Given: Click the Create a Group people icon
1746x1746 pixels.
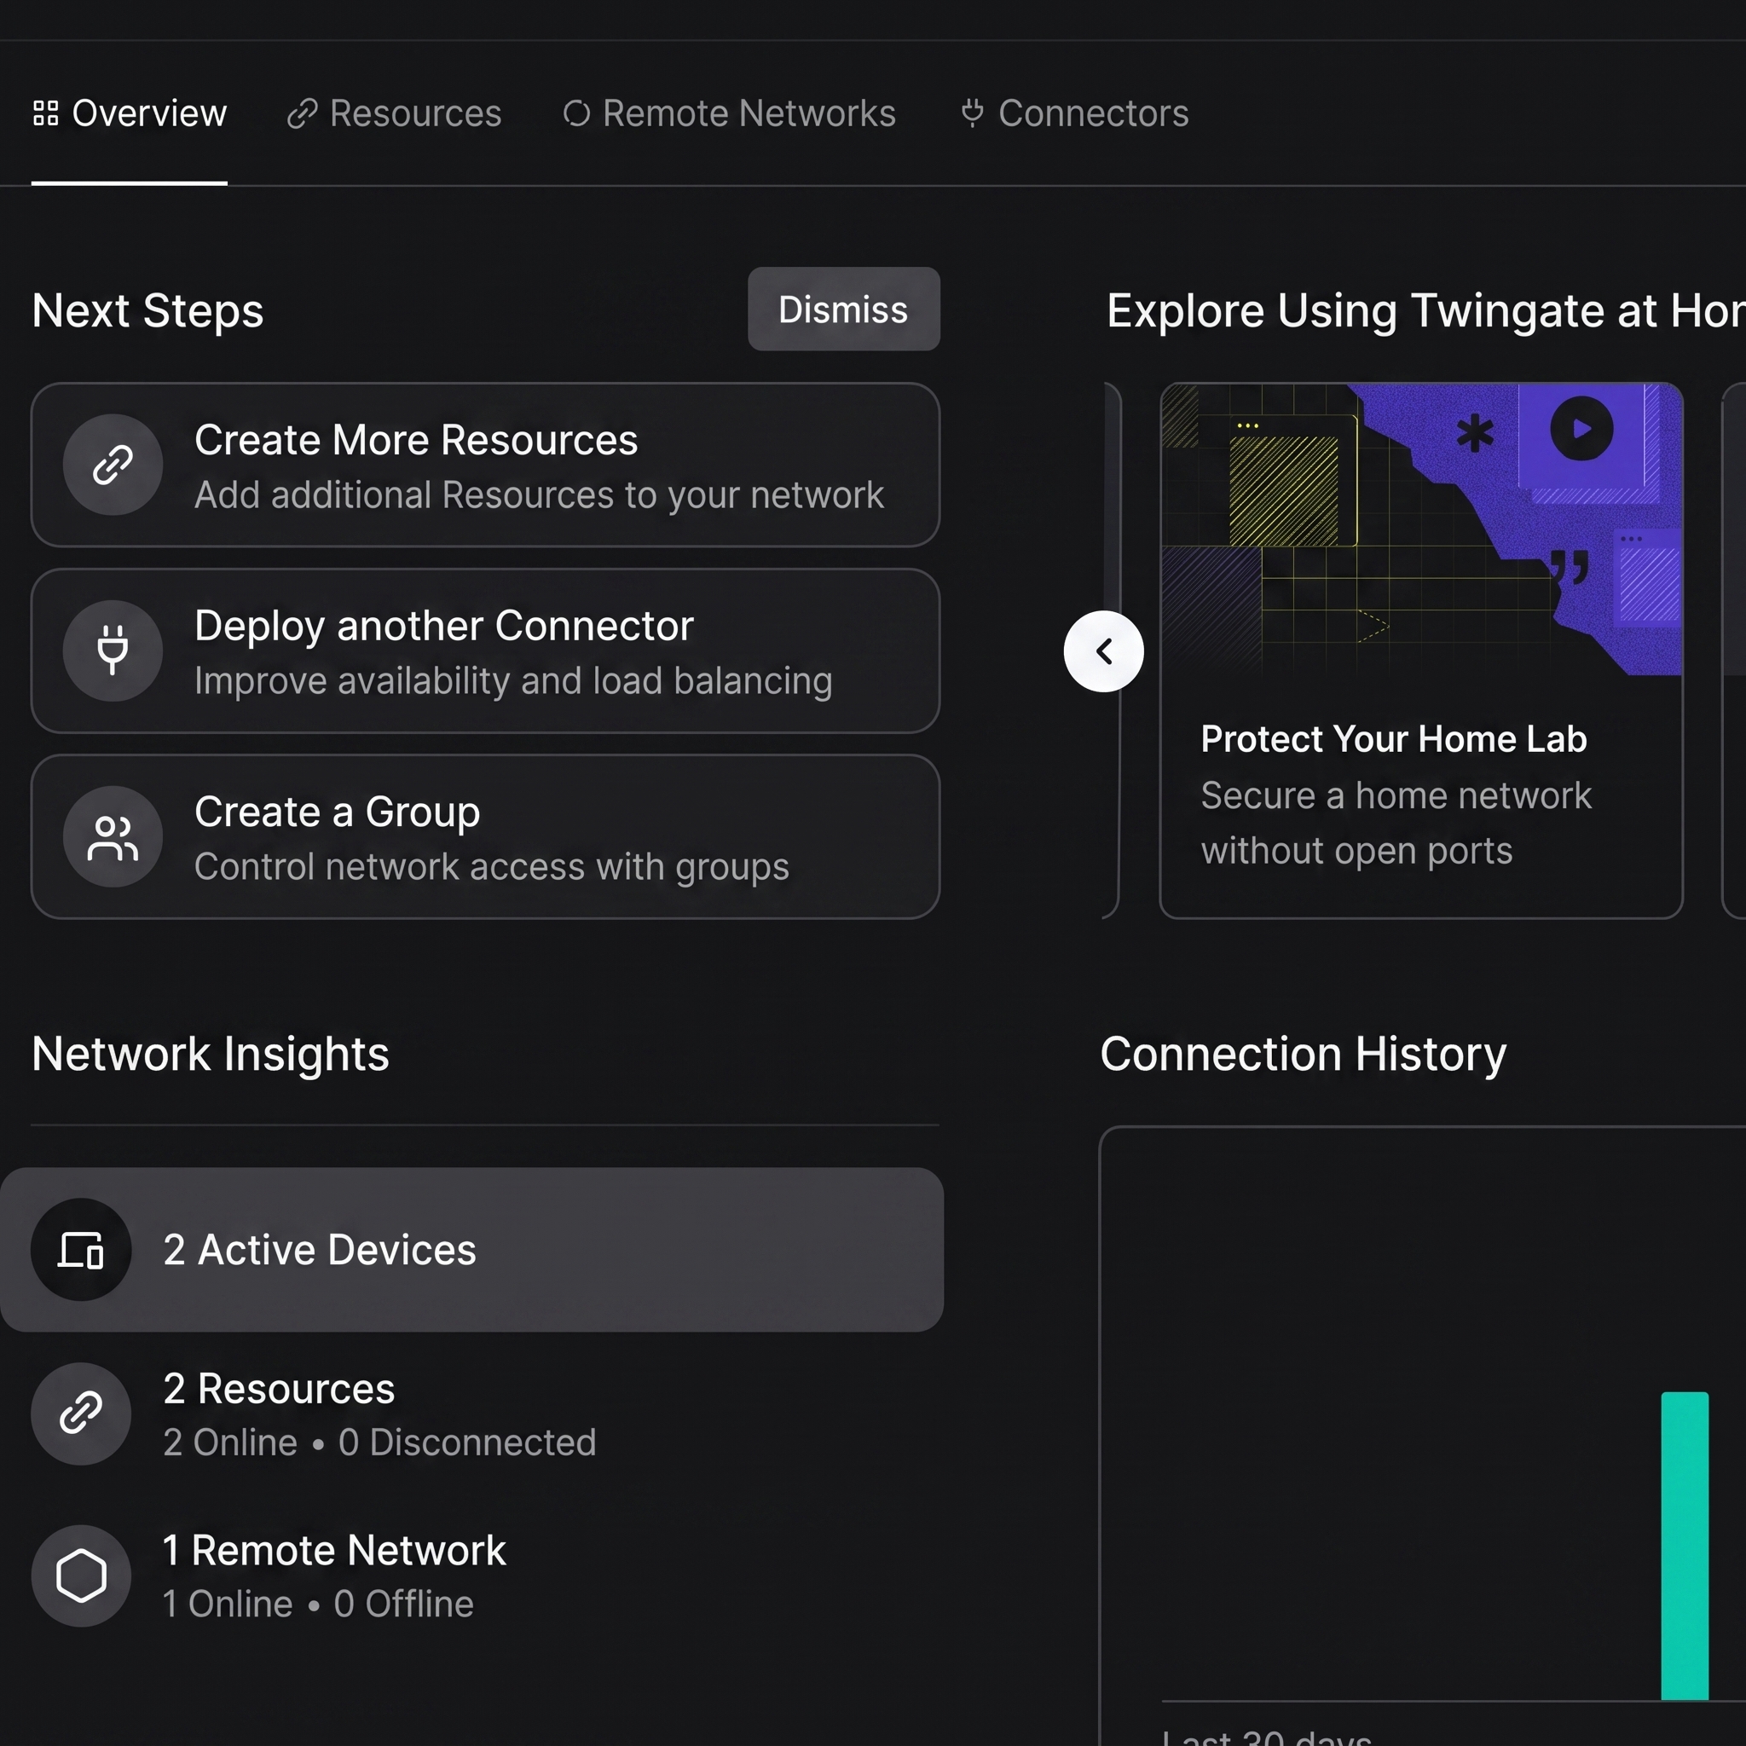Looking at the screenshot, I should point(113,837).
